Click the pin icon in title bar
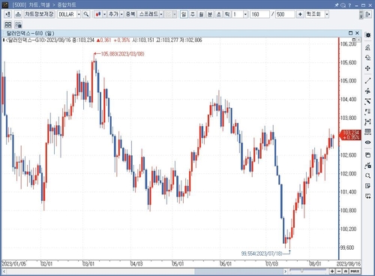The height and width of the screenshot is (276, 375). pos(337,4)
